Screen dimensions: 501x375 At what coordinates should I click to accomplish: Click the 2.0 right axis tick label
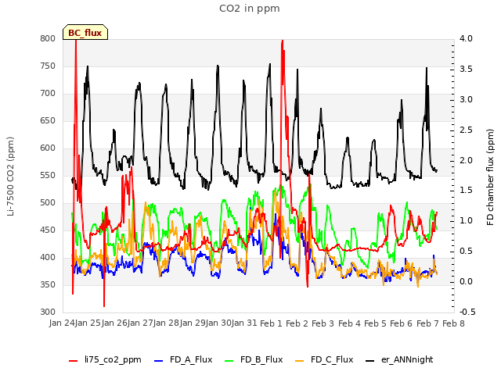click(466, 160)
